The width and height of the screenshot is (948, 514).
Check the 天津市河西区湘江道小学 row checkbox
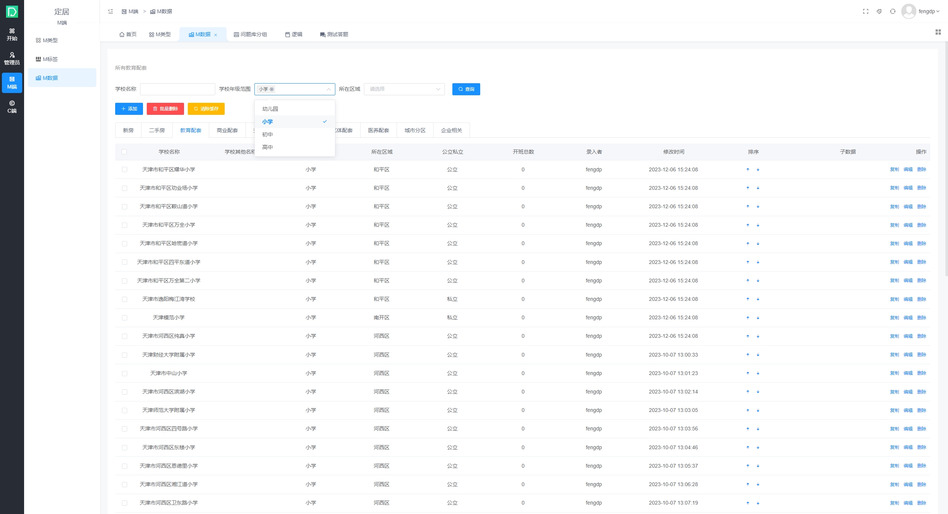[x=125, y=485]
